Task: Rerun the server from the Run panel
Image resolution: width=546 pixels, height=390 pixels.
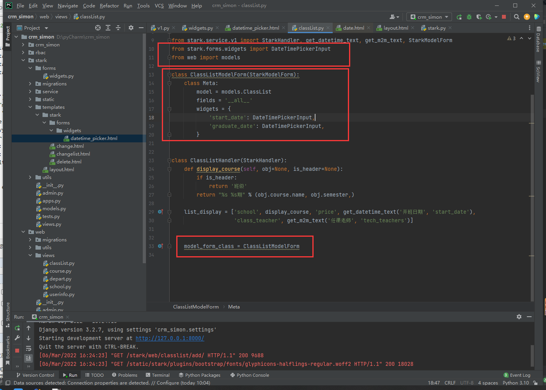Action: pos(17,328)
